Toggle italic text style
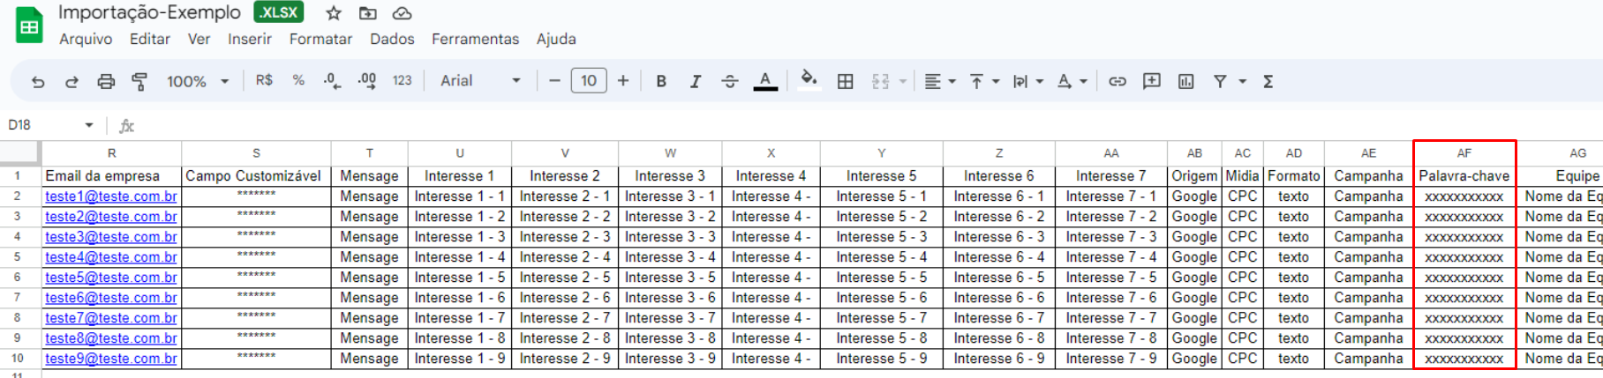 tap(696, 81)
